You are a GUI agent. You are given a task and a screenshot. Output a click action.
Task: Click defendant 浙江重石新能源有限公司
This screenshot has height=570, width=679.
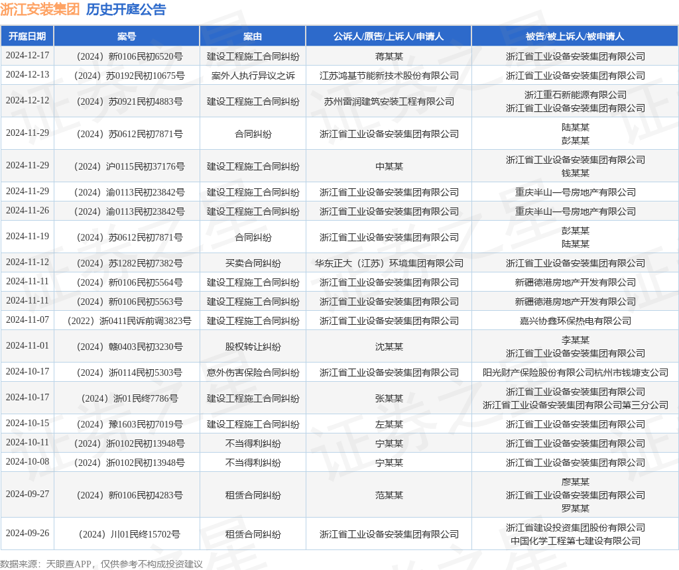[x=575, y=95]
